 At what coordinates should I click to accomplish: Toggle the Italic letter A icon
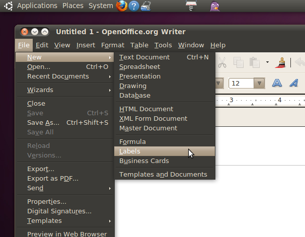[x=294, y=83]
